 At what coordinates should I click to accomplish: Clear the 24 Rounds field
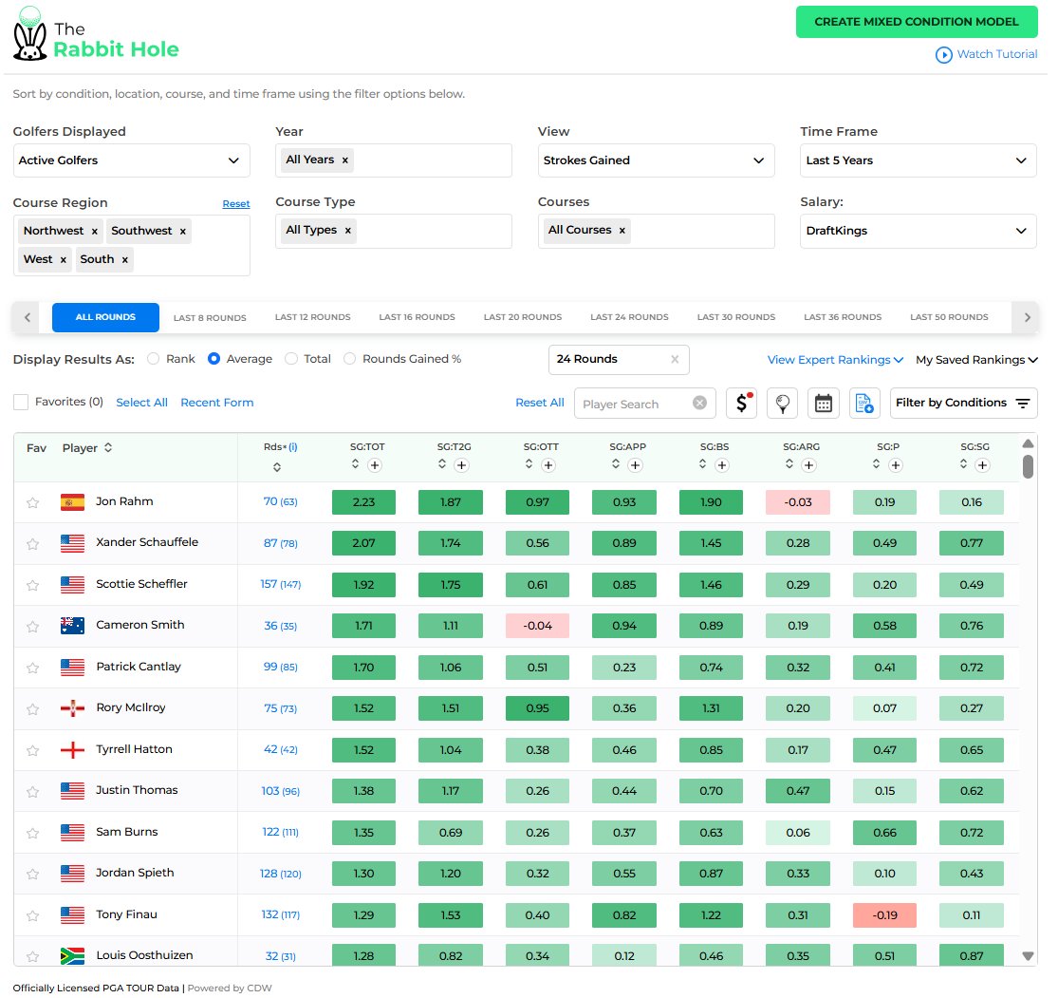(x=675, y=359)
